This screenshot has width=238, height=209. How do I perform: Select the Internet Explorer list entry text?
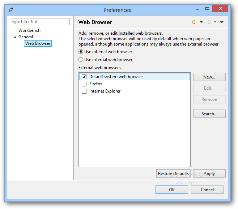click(x=105, y=91)
